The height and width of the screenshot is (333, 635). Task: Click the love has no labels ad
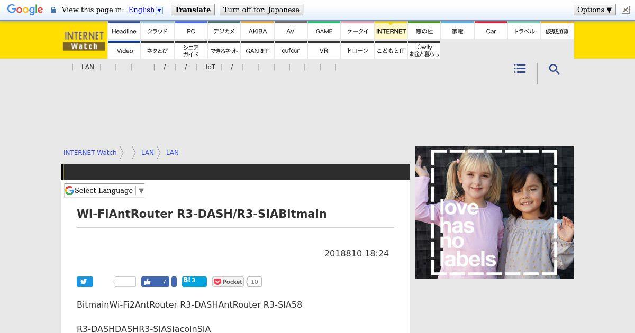tap(494, 212)
